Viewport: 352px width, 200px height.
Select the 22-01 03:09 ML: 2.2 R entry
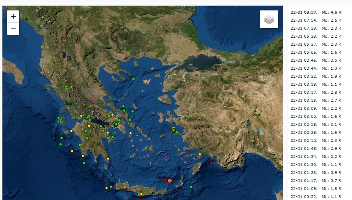point(316,109)
